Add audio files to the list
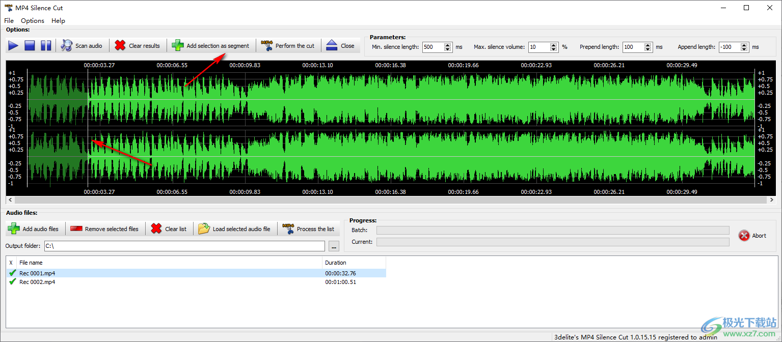 click(34, 229)
